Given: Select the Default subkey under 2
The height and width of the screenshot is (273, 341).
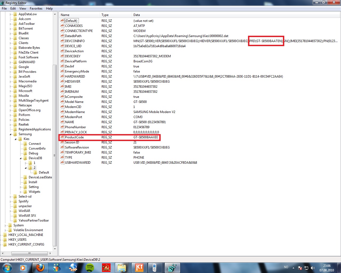Looking at the screenshot, I should [x=44, y=172].
